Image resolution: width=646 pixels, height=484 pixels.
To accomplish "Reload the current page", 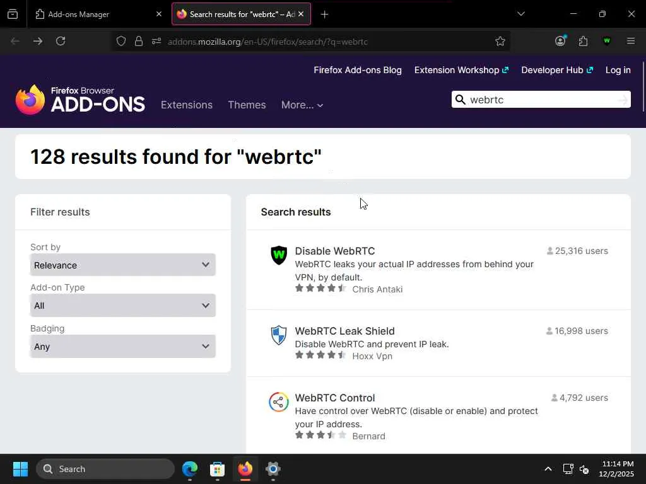I will [x=61, y=41].
